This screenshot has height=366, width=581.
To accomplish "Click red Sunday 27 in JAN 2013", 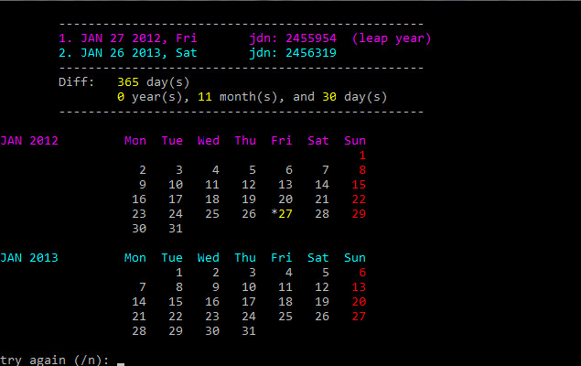I will [359, 317].
